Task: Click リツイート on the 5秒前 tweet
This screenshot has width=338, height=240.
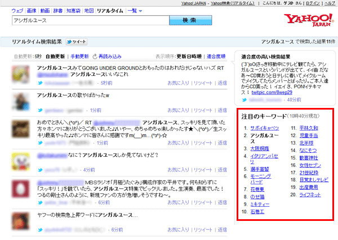Action: click(x=203, y=83)
